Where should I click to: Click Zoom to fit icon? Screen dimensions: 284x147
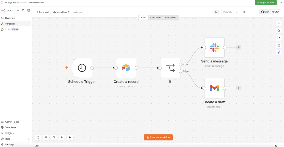coord(38,137)
